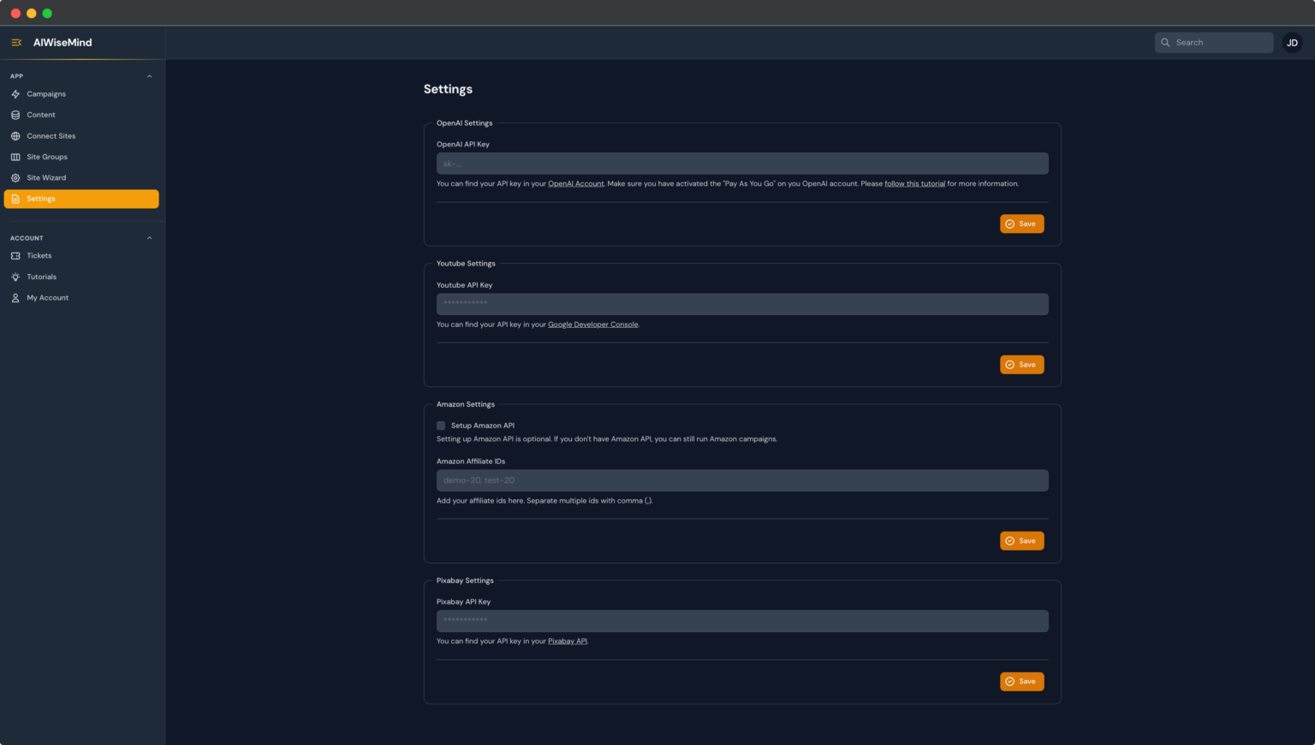Open the JD user avatar menu
The height and width of the screenshot is (745, 1315).
click(x=1292, y=43)
